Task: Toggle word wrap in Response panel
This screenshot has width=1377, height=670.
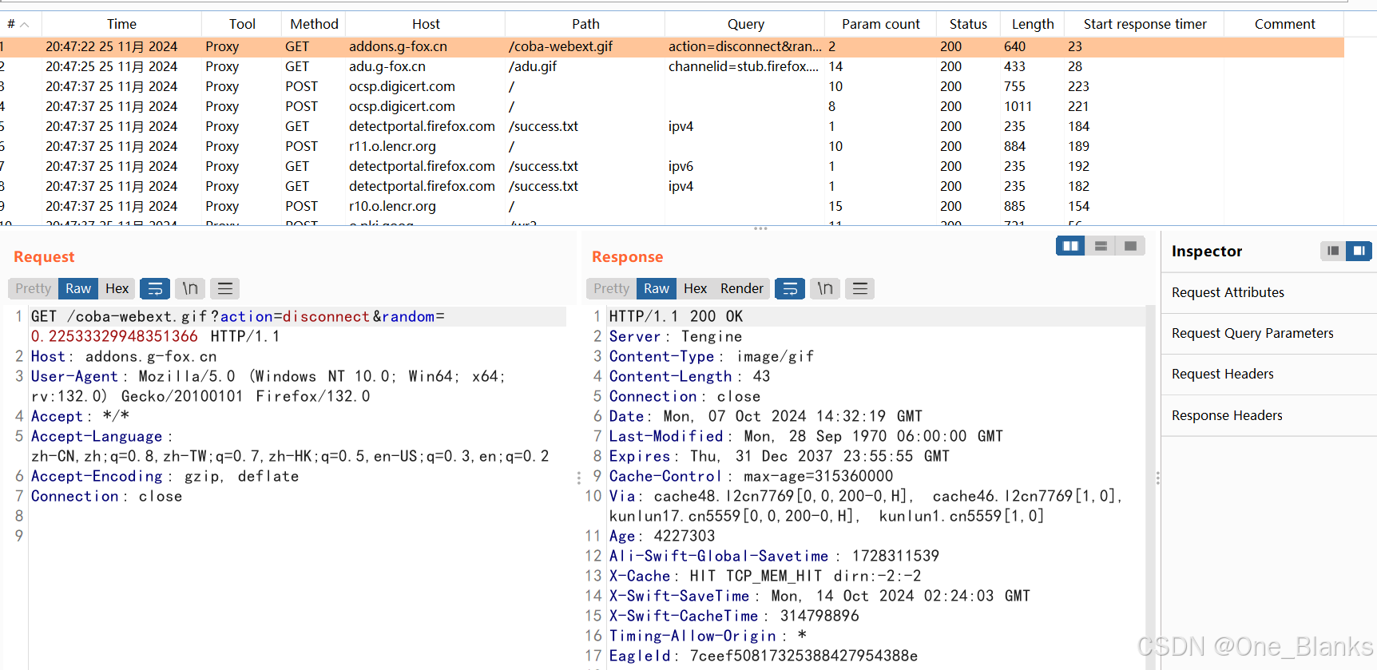Action: pyautogui.click(x=790, y=288)
